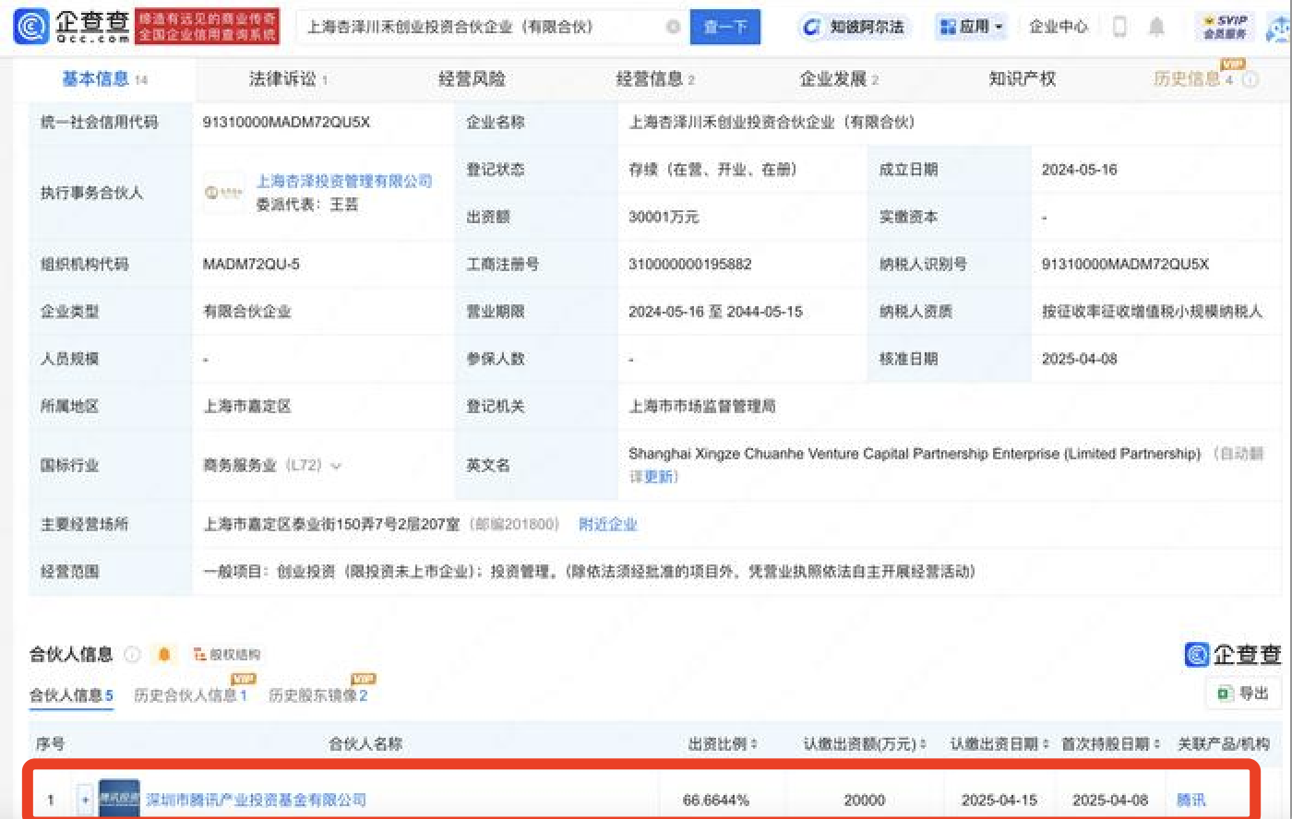Switch to 历史股东镜像 sub-tab

click(317, 695)
